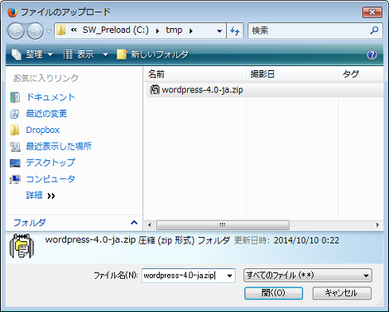Click the zip icon of wordpress-4.0-ja.zip
This screenshot has width=389, height=312.
point(155,90)
